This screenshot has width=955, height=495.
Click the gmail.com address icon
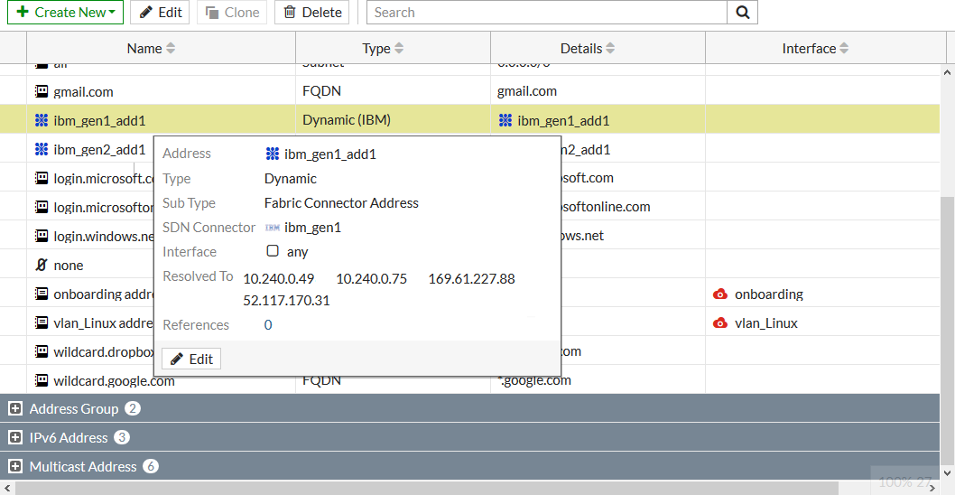click(x=41, y=91)
